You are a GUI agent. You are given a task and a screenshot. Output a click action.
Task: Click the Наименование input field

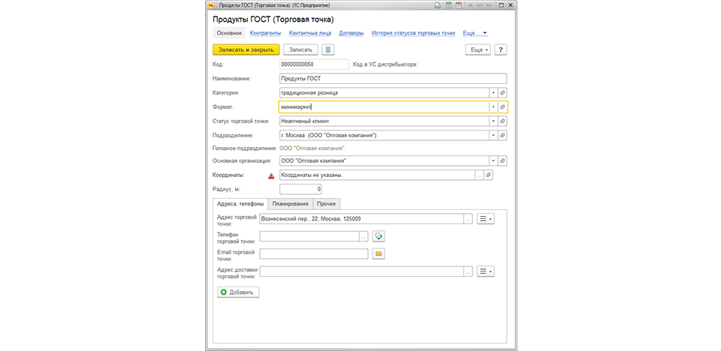[393, 79]
